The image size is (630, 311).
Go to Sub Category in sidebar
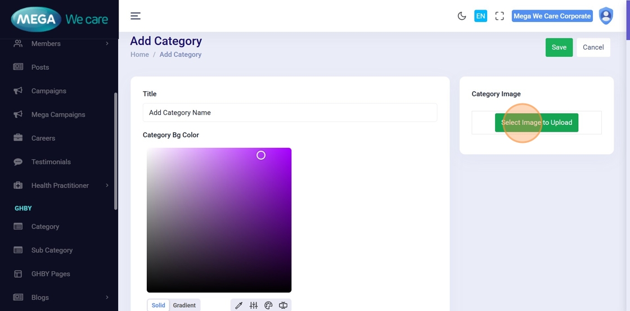pos(52,250)
